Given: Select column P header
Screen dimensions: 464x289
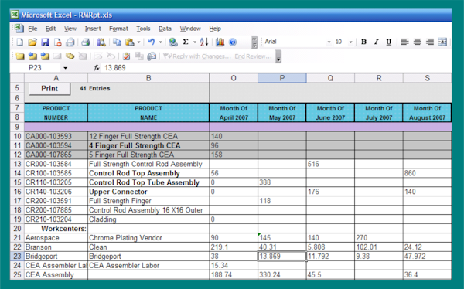Looking at the screenshot, I should pos(282,78).
